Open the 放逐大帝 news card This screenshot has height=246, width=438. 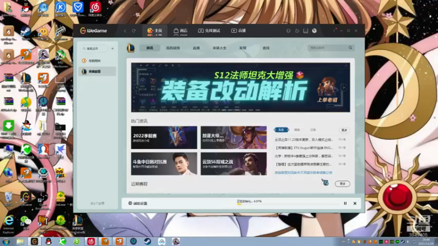pos(234,137)
